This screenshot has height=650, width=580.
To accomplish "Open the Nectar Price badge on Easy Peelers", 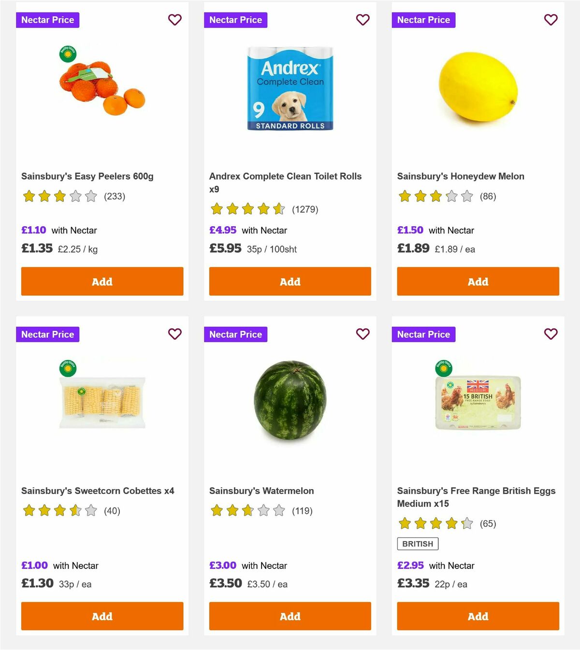I will pyautogui.click(x=47, y=20).
